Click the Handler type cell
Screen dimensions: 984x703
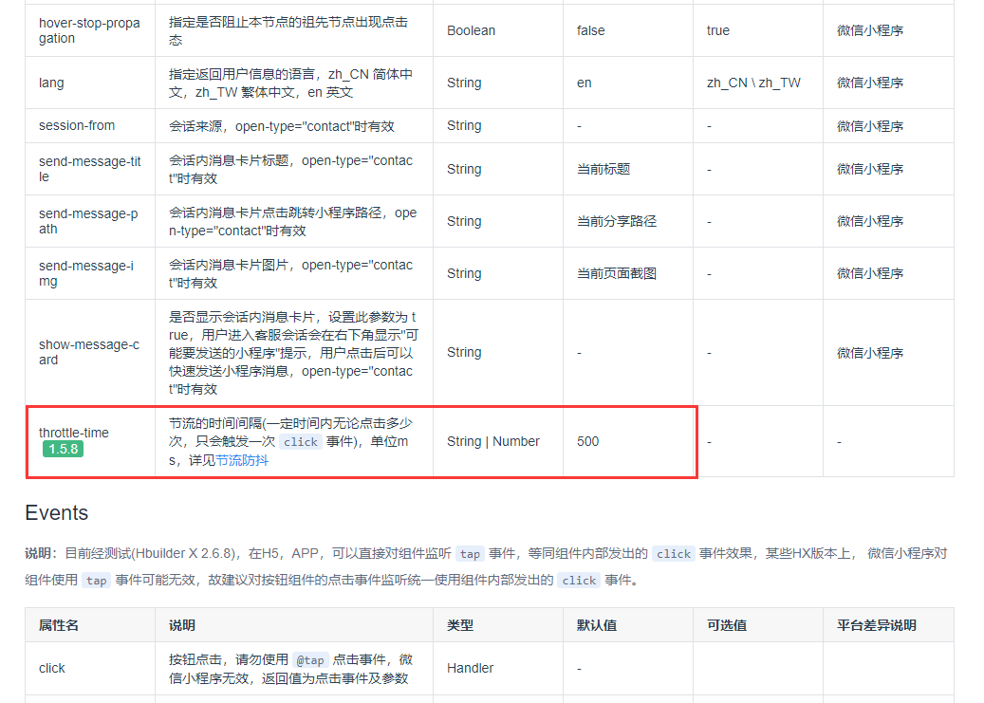[470, 668]
